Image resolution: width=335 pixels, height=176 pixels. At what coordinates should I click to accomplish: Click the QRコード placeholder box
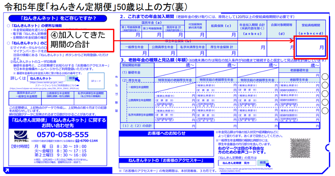point(96,81)
